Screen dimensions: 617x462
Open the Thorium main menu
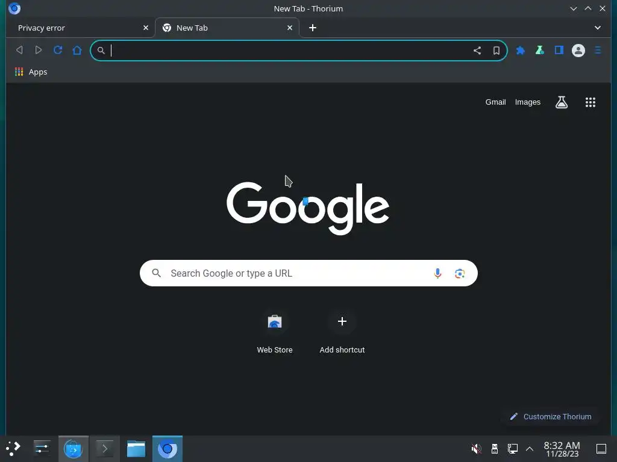coord(598,51)
